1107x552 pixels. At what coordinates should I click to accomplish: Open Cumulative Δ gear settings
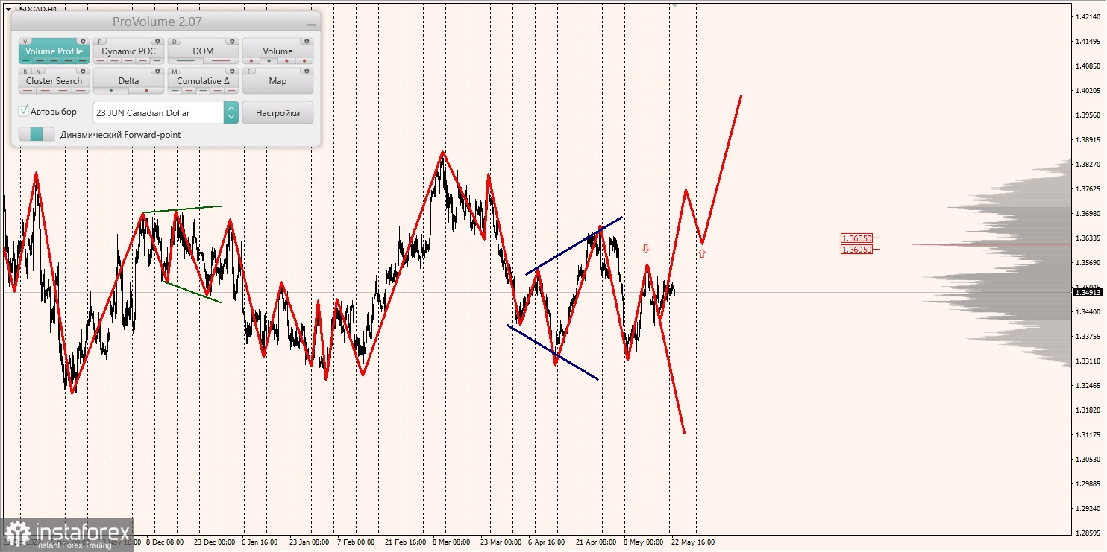coord(232,72)
